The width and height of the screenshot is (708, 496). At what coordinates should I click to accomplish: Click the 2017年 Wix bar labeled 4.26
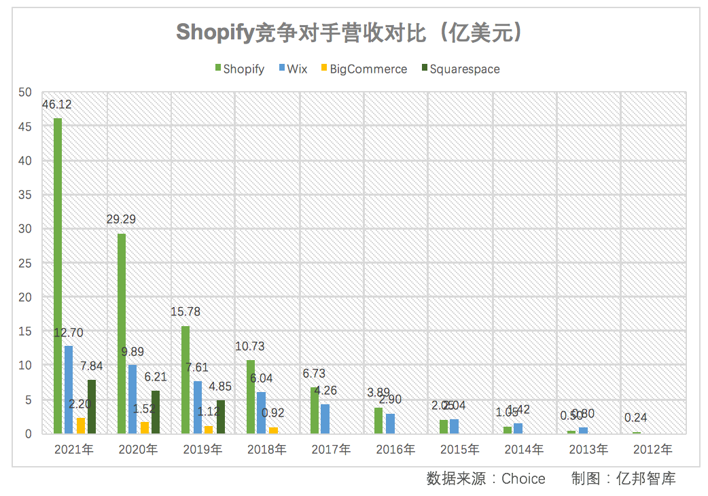pyautogui.click(x=325, y=419)
